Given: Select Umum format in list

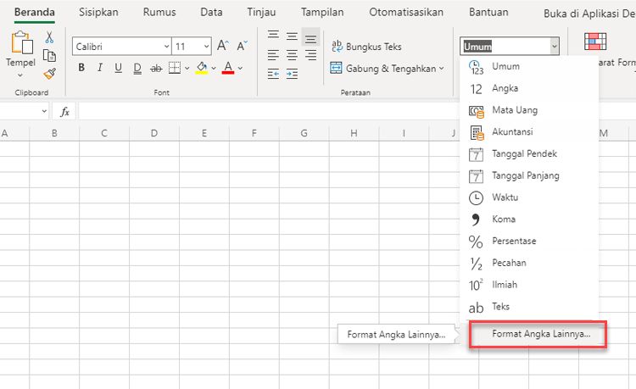Looking at the screenshot, I should [529, 66].
